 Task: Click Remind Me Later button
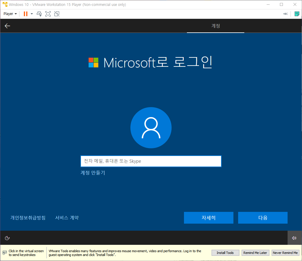pos(255,253)
